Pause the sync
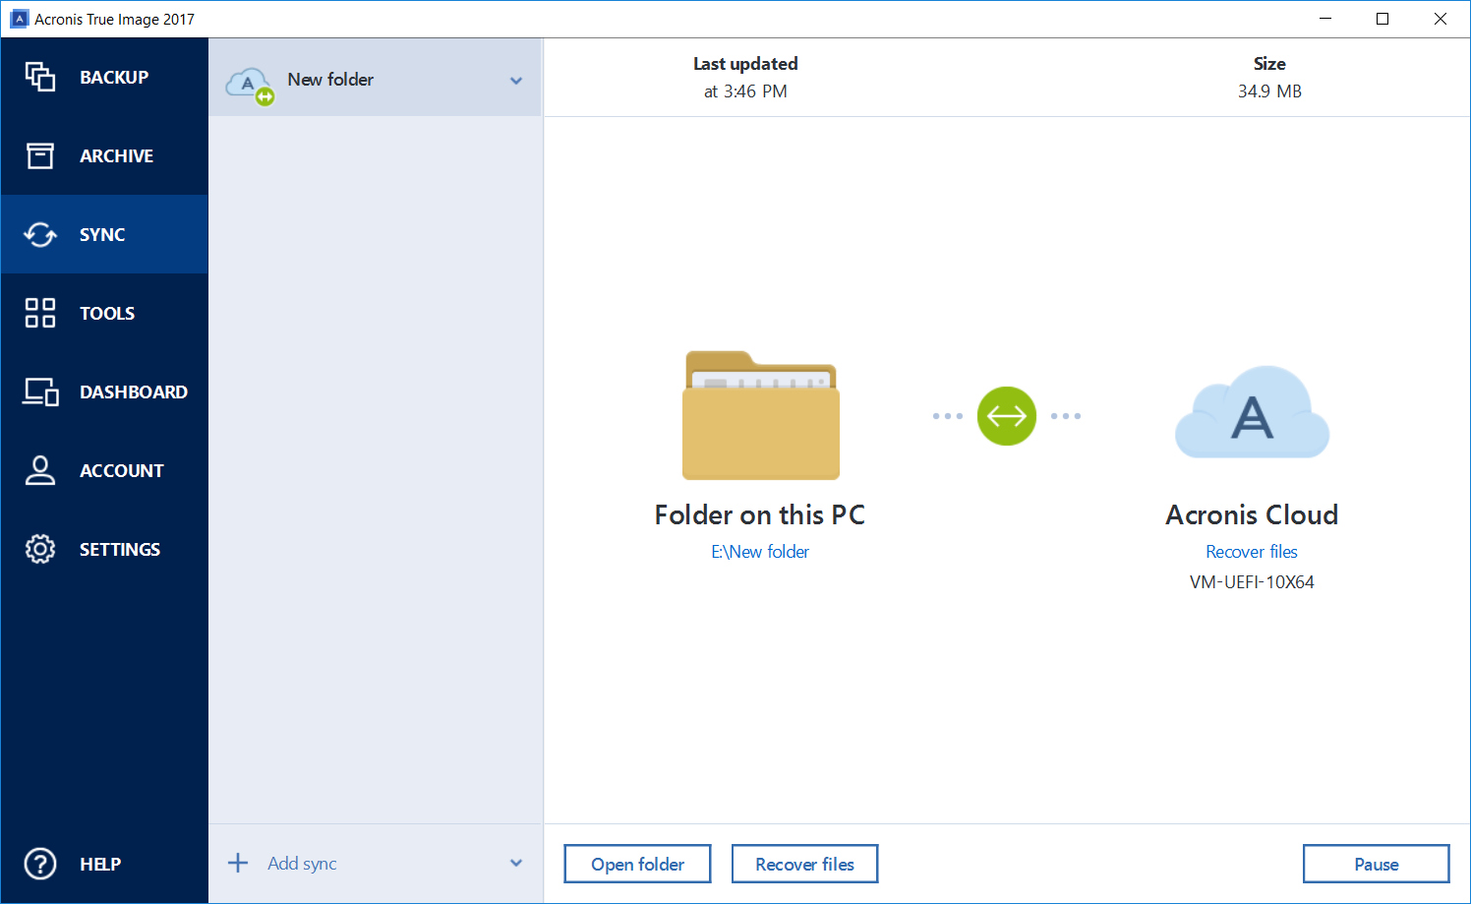This screenshot has width=1471, height=904. point(1376,864)
